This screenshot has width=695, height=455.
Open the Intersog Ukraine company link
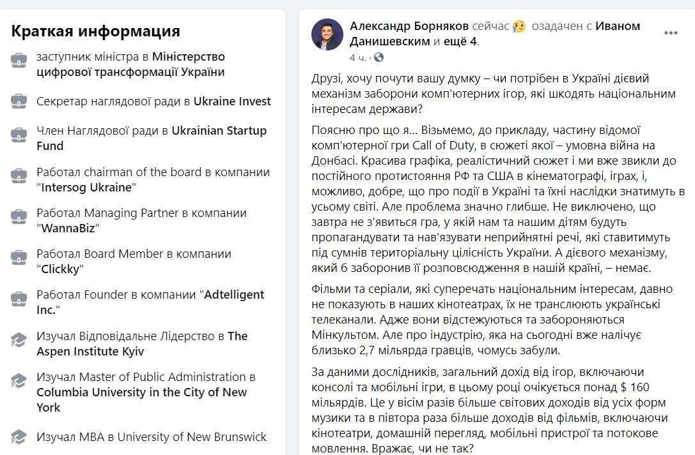86,186
